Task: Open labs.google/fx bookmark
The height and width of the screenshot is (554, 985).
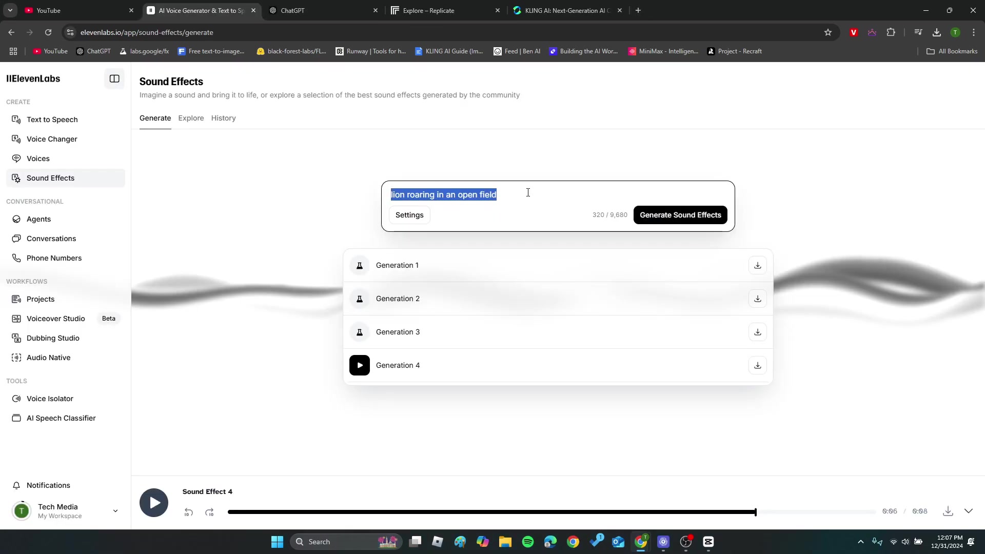Action: (x=144, y=51)
